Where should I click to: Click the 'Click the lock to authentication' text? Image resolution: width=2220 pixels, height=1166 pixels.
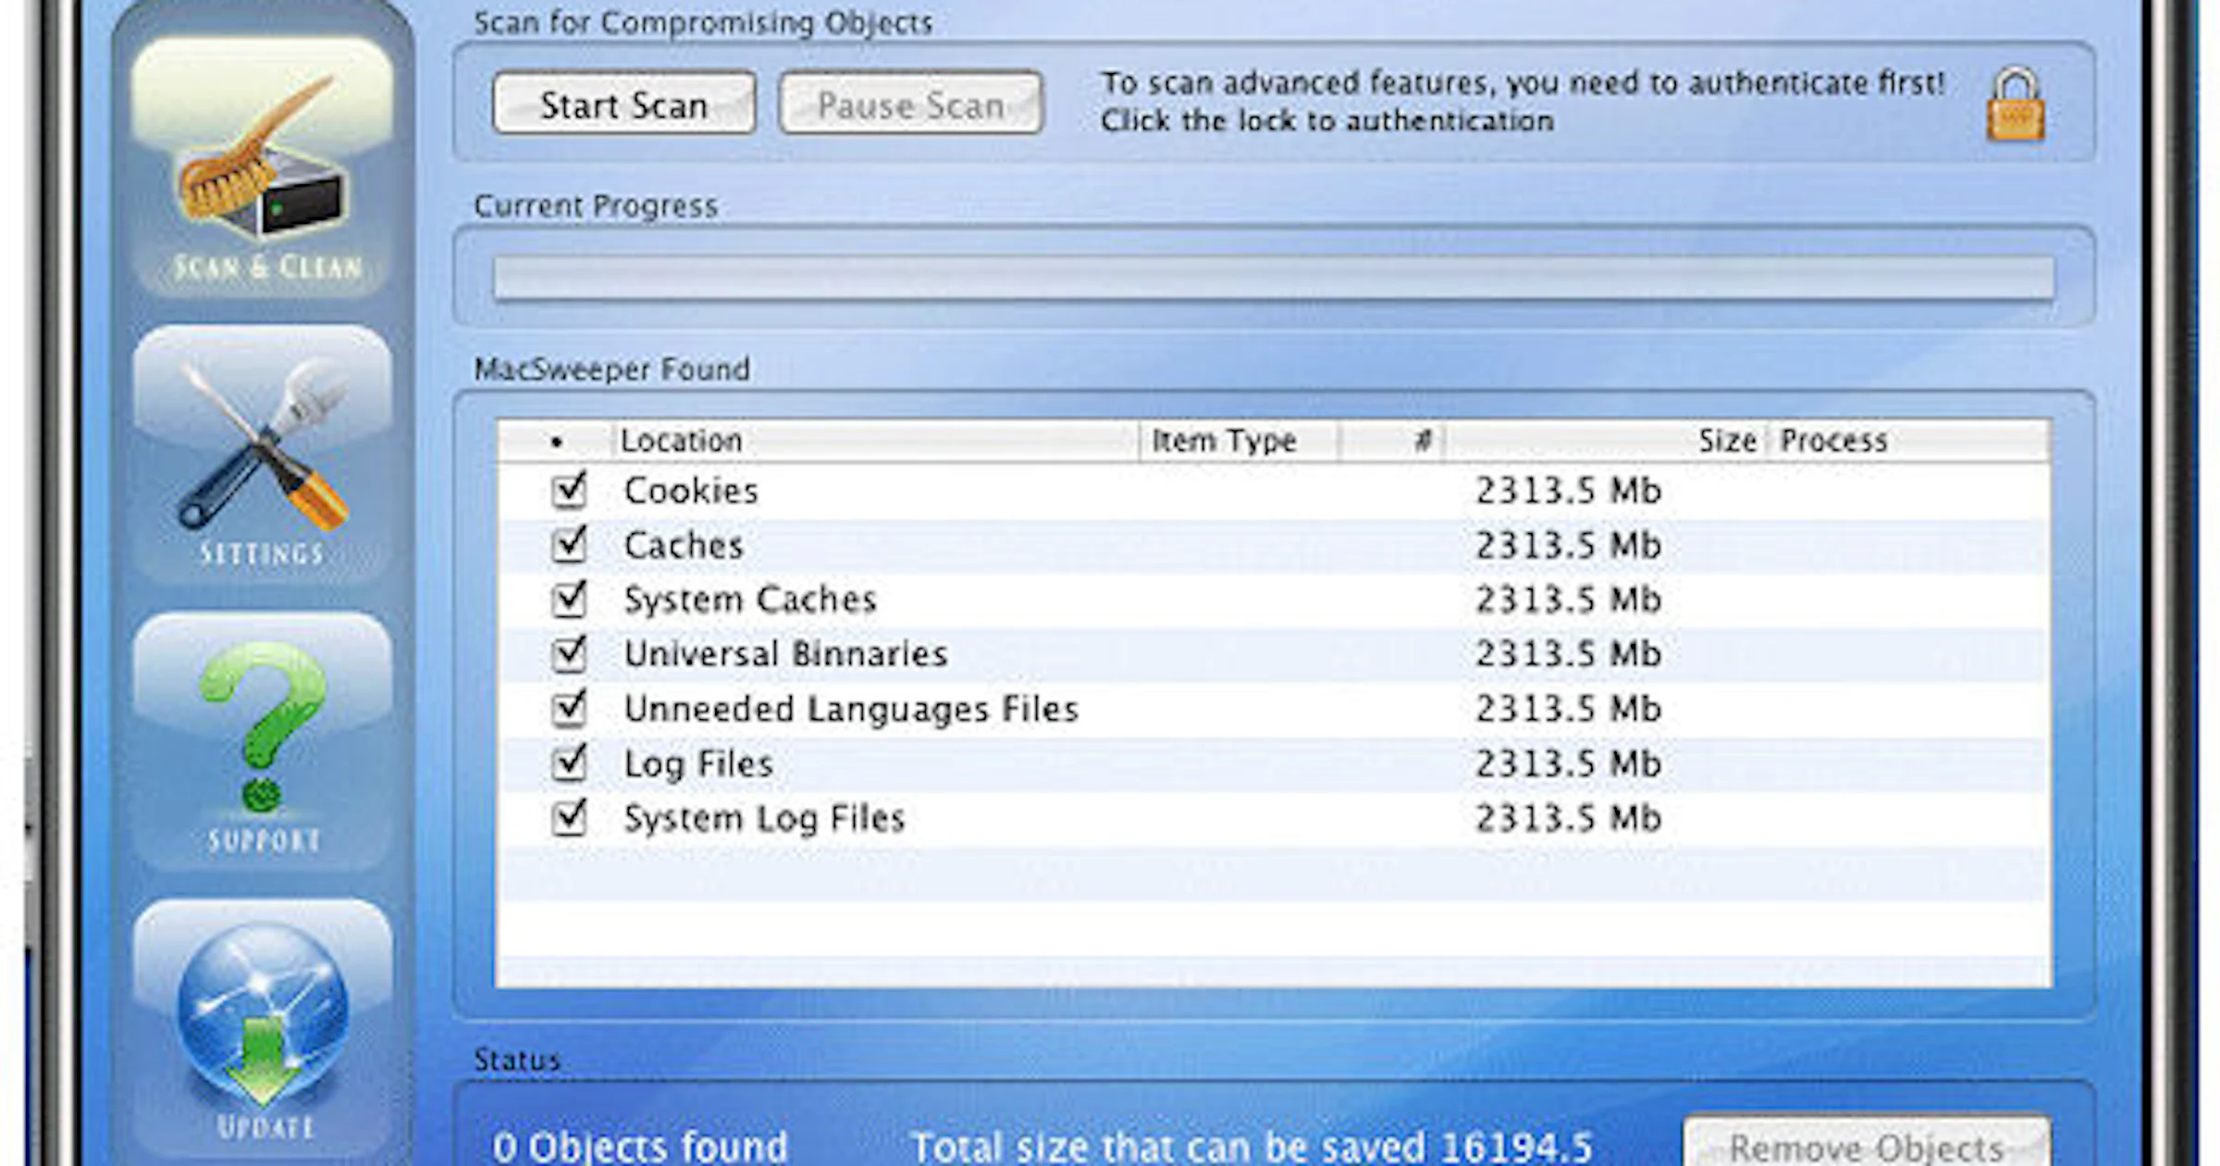1326,121
